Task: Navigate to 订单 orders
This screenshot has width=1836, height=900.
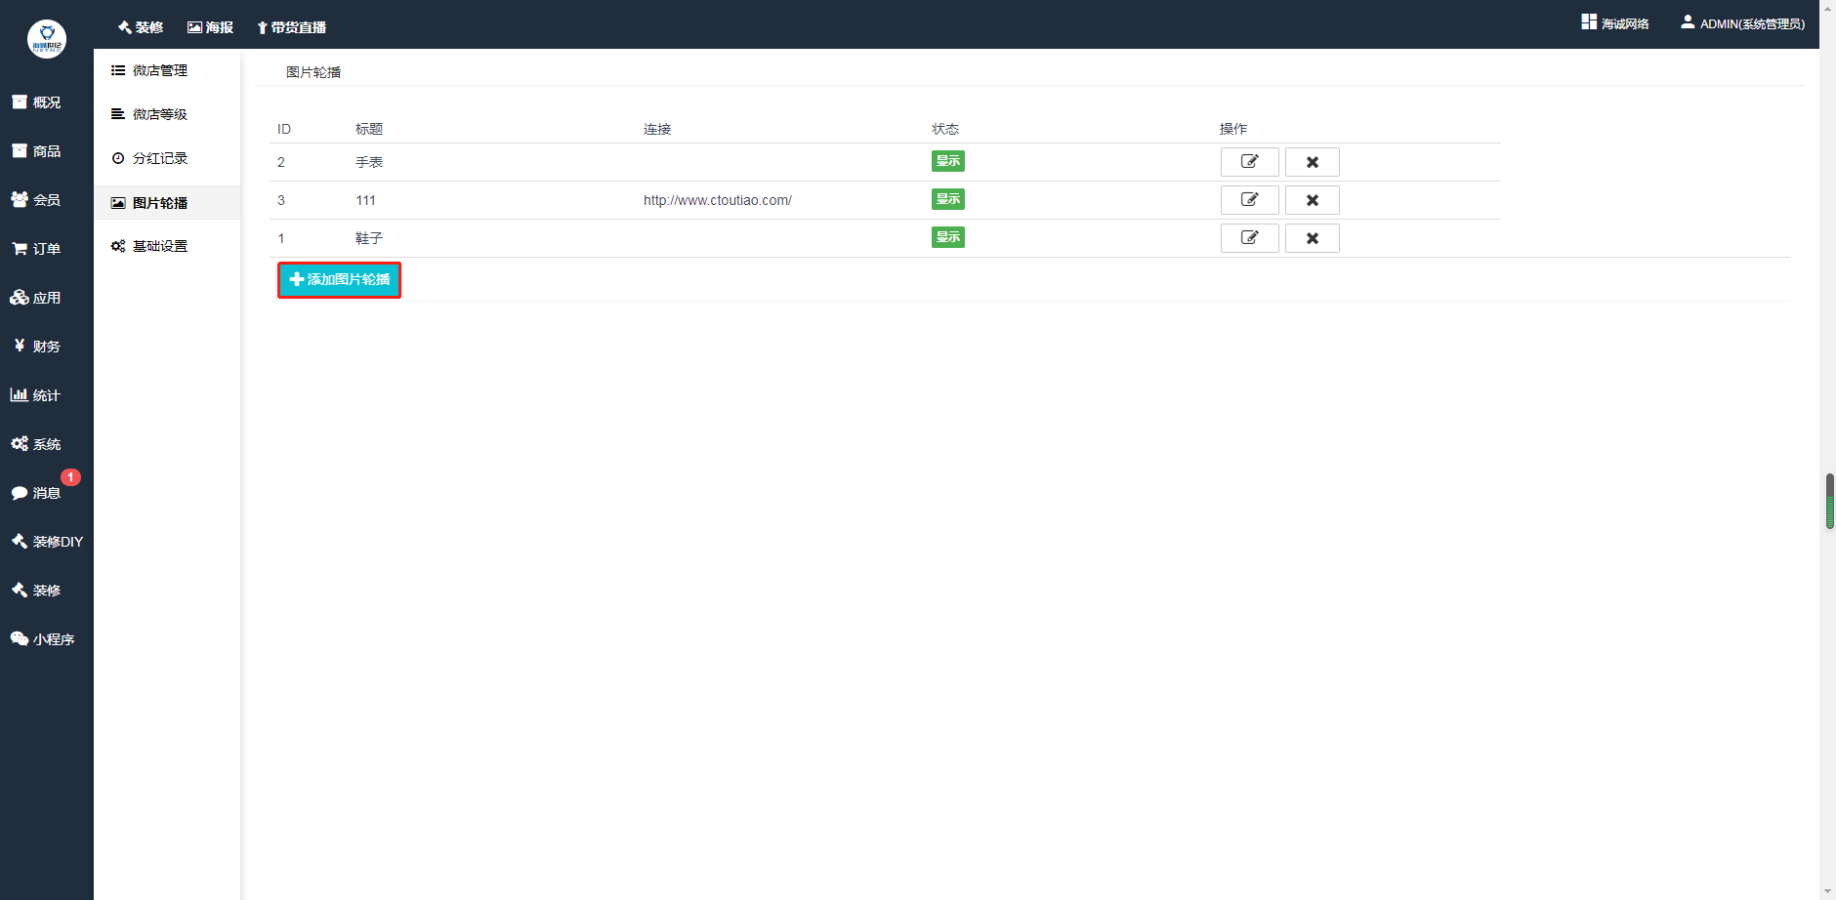Action: click(36, 249)
